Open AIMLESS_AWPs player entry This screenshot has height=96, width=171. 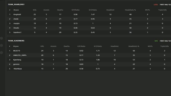[20, 55]
